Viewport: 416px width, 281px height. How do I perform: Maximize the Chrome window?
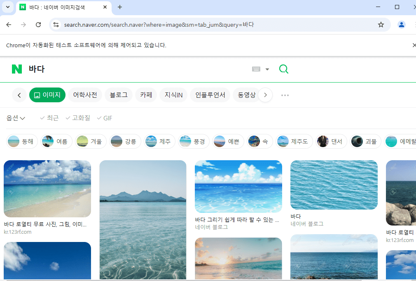click(397, 7)
